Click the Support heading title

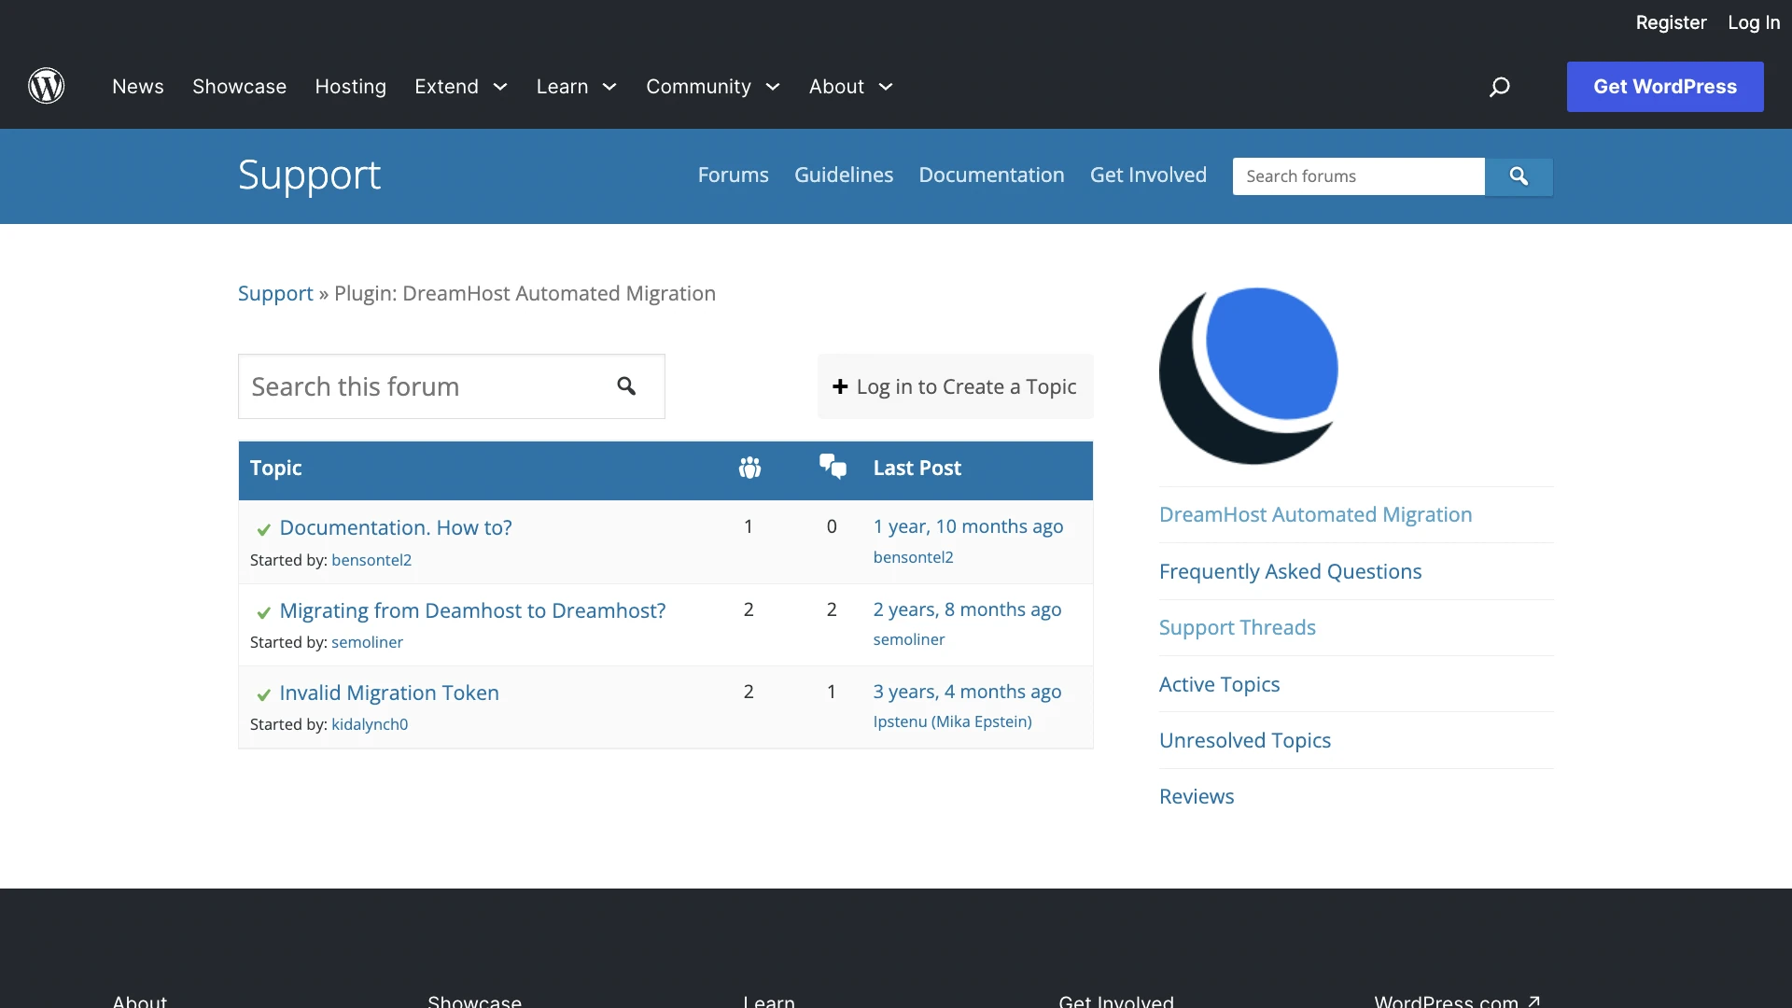[309, 175]
